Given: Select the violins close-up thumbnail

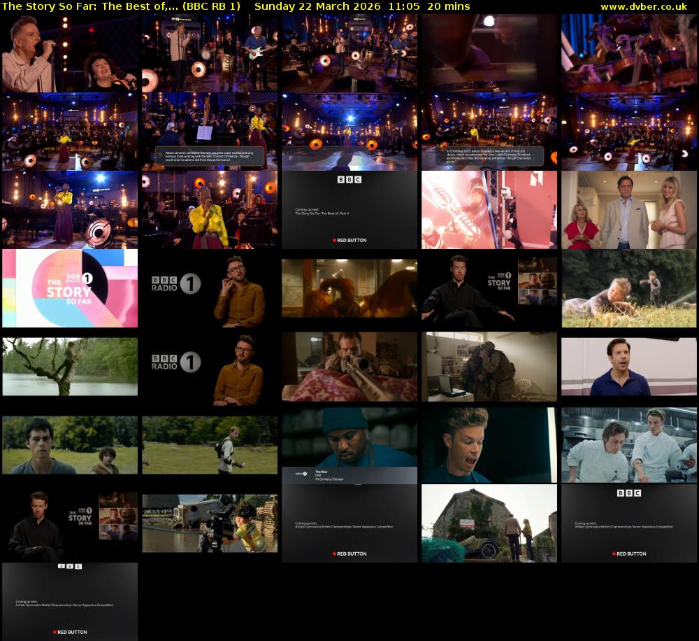Looking at the screenshot, I should 629,53.
